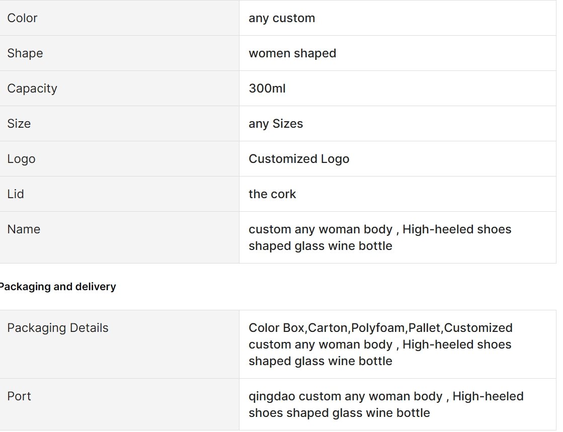Select 'the cork' lid value
The height and width of the screenshot is (432, 563).
tap(272, 194)
